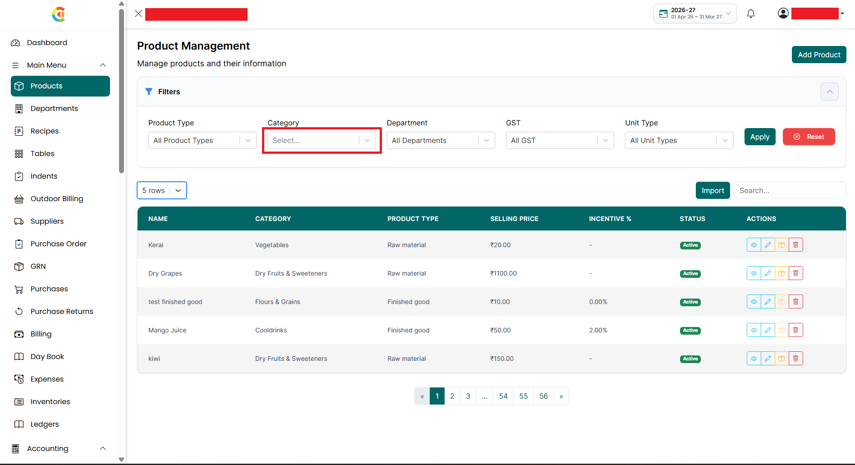Viewport: 855px width, 465px height.
Task: Close the sidebar with the X icon
Action: tap(138, 14)
